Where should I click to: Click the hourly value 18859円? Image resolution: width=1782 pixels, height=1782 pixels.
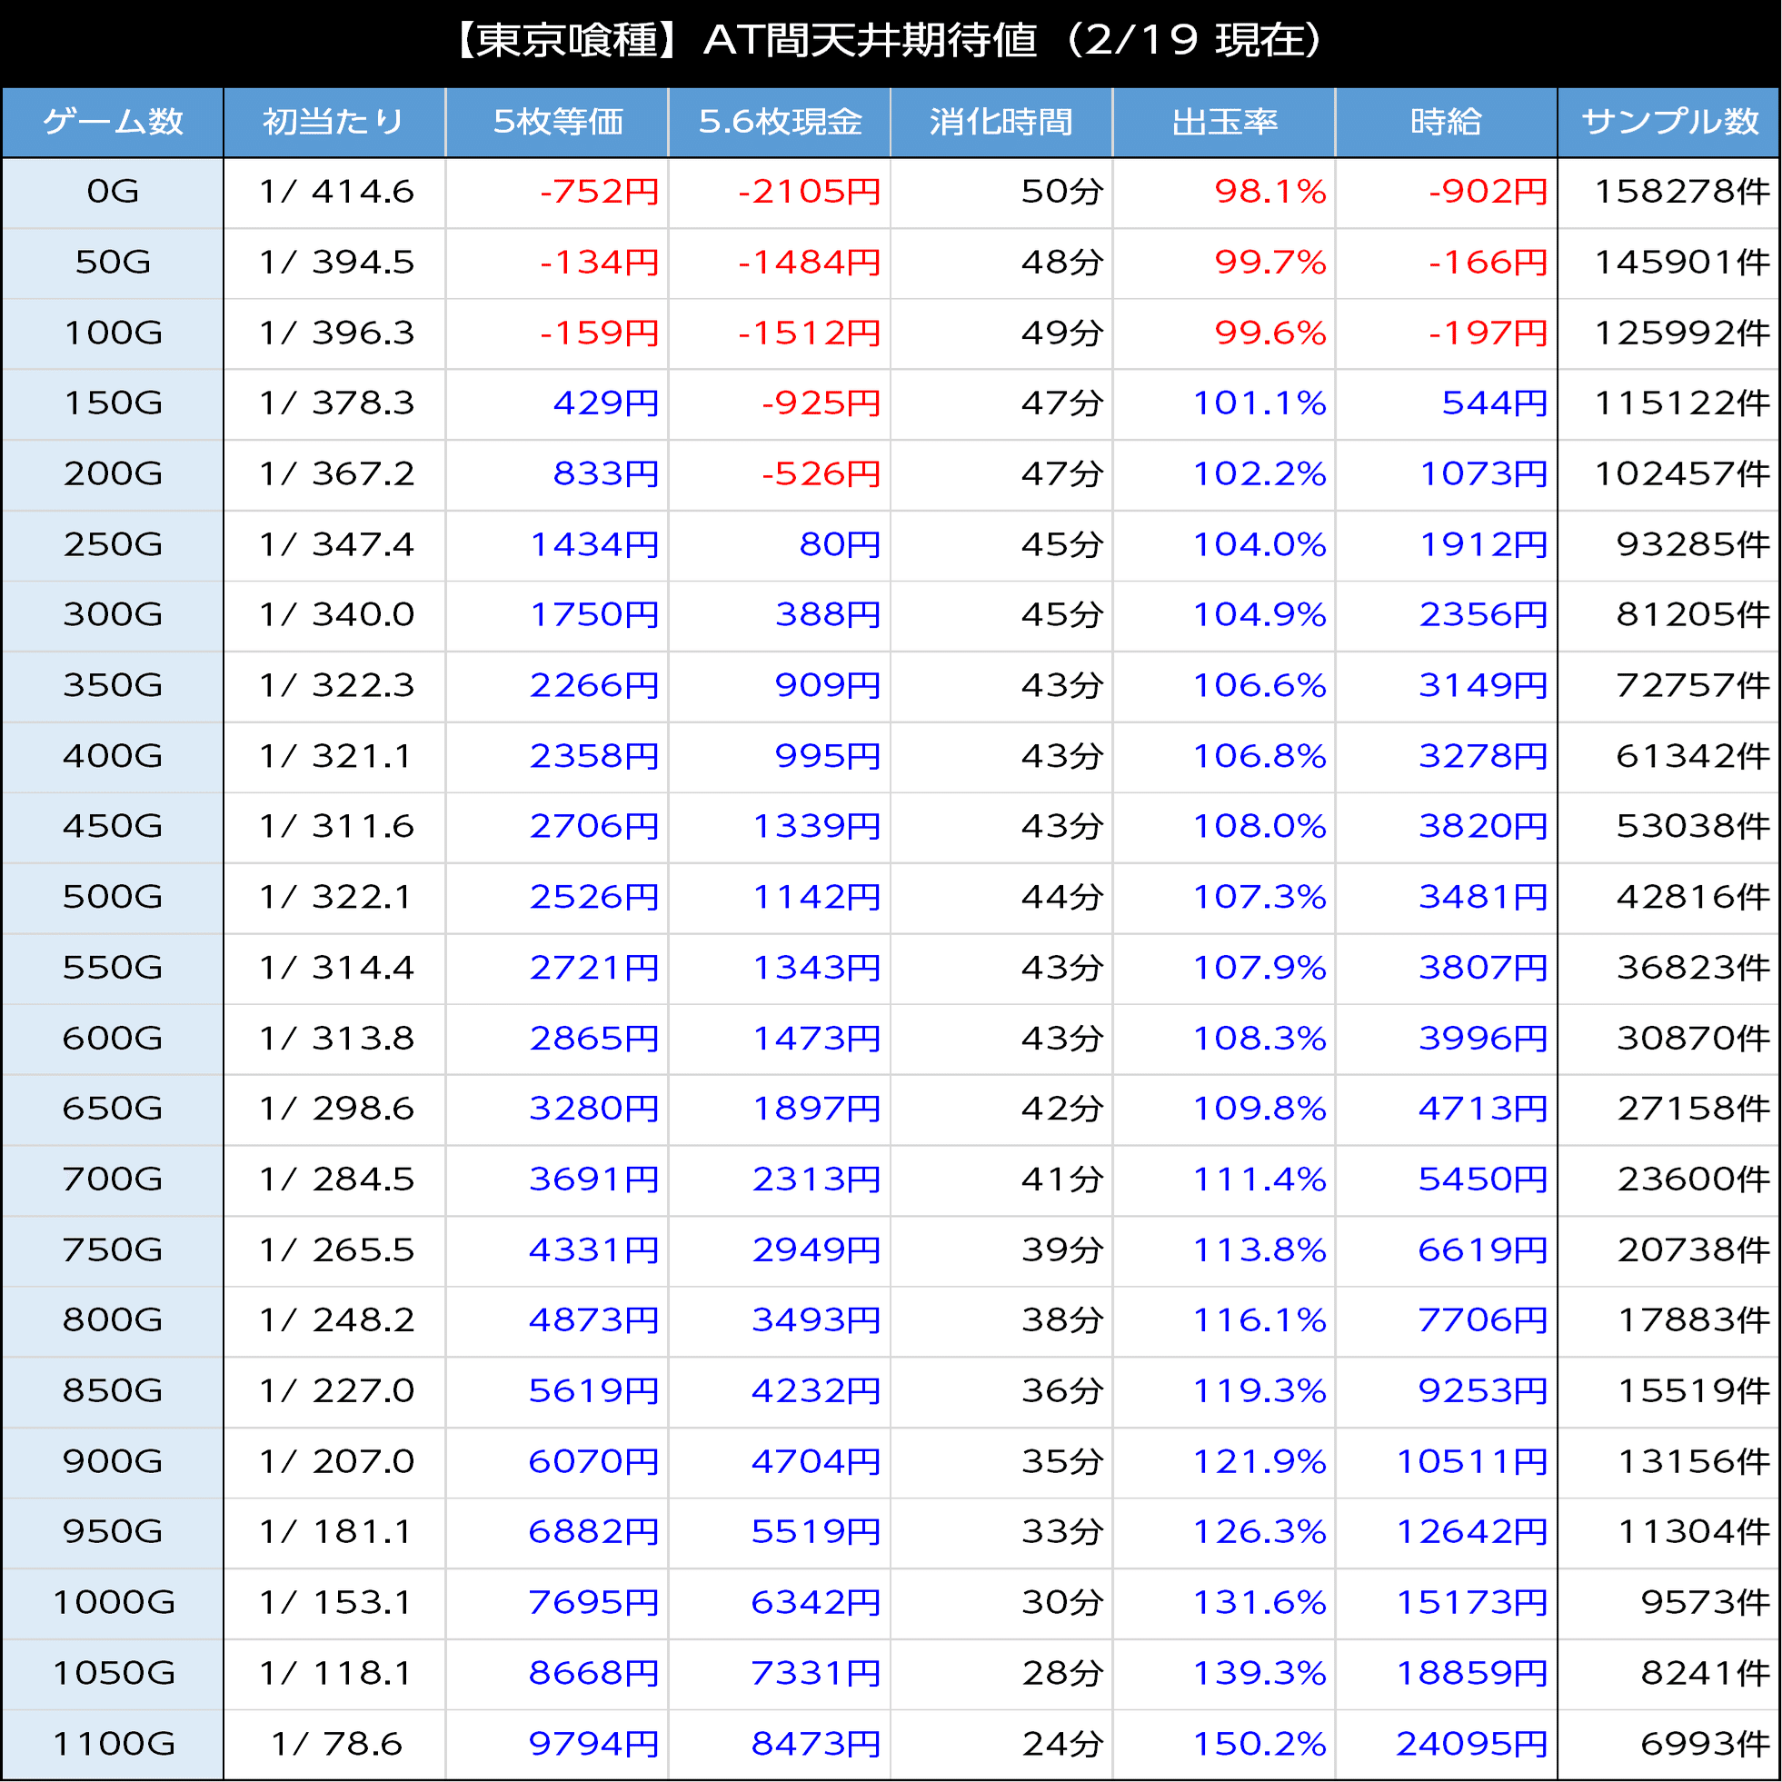click(1472, 1673)
